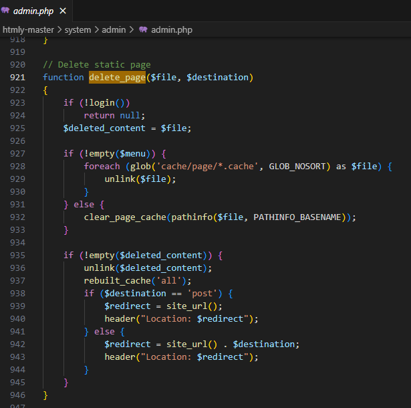Image resolution: width=411 pixels, height=408 pixels.
Task: Click the admin.php file name in the breadcrumb
Action: tap(173, 29)
